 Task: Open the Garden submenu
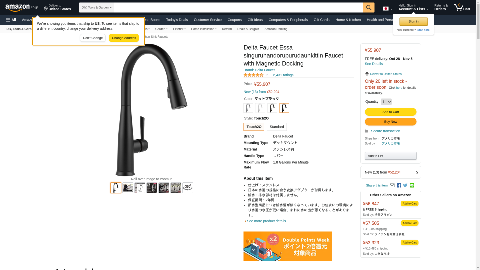click(161, 29)
